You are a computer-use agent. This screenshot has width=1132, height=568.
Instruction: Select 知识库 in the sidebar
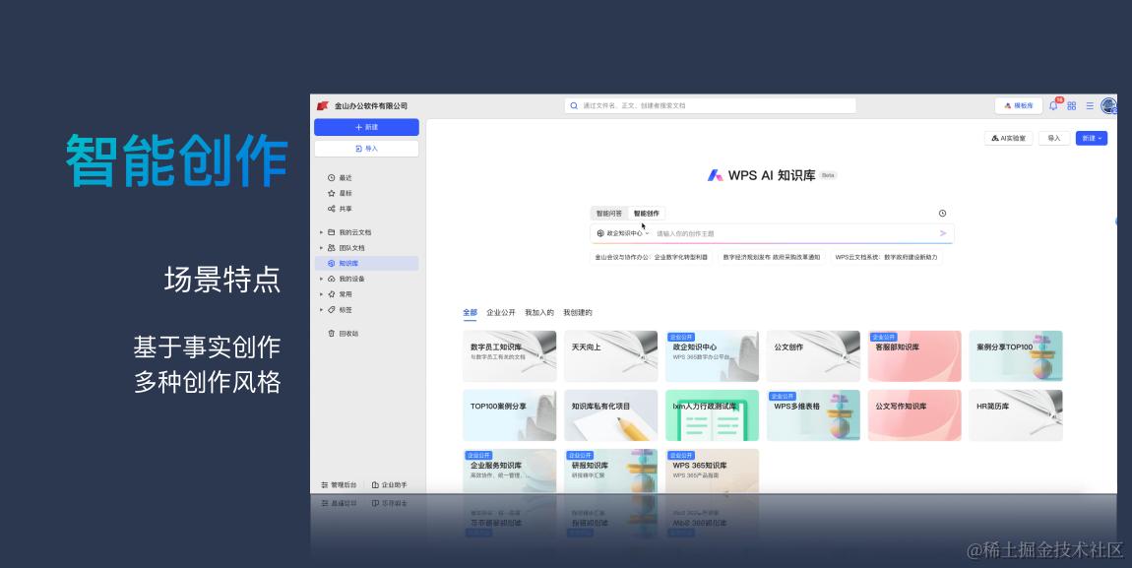point(367,264)
